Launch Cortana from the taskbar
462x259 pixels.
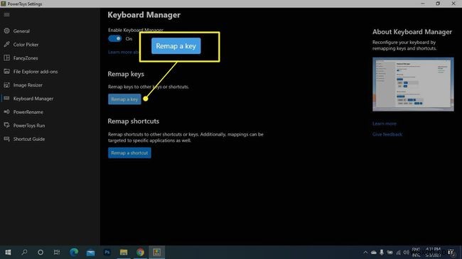(41, 252)
